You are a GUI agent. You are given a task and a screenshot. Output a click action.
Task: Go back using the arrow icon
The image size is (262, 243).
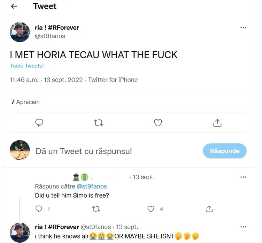click(14, 7)
